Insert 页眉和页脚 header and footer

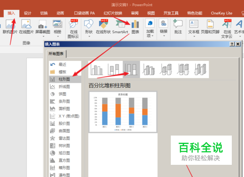210,26
